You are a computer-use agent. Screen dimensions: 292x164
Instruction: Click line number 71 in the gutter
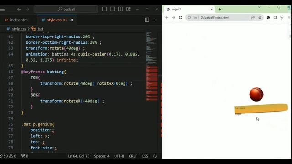pyautogui.click(x=11, y=101)
